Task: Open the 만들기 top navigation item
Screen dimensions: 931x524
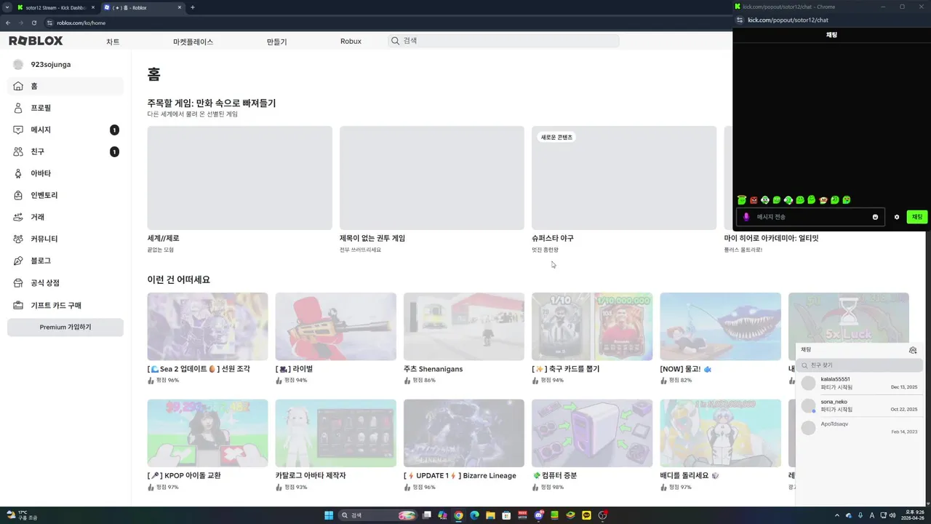Action: [277, 41]
